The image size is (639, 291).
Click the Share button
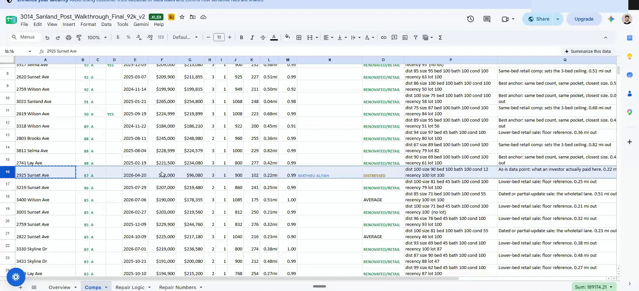(538, 19)
